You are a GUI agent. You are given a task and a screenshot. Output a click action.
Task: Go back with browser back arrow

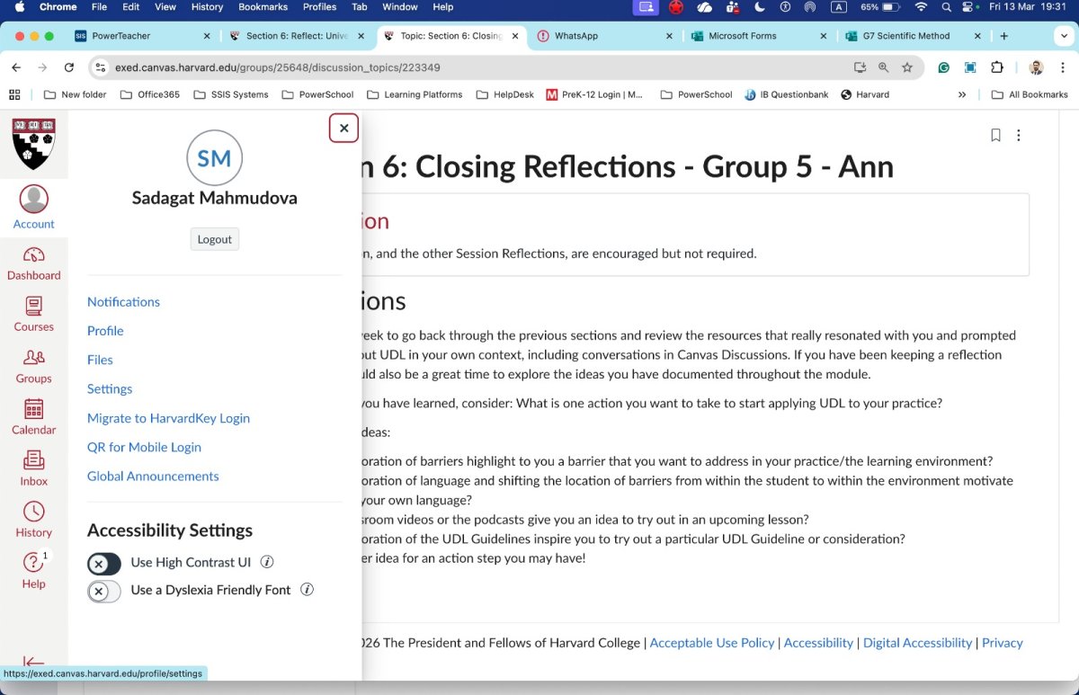[16, 67]
